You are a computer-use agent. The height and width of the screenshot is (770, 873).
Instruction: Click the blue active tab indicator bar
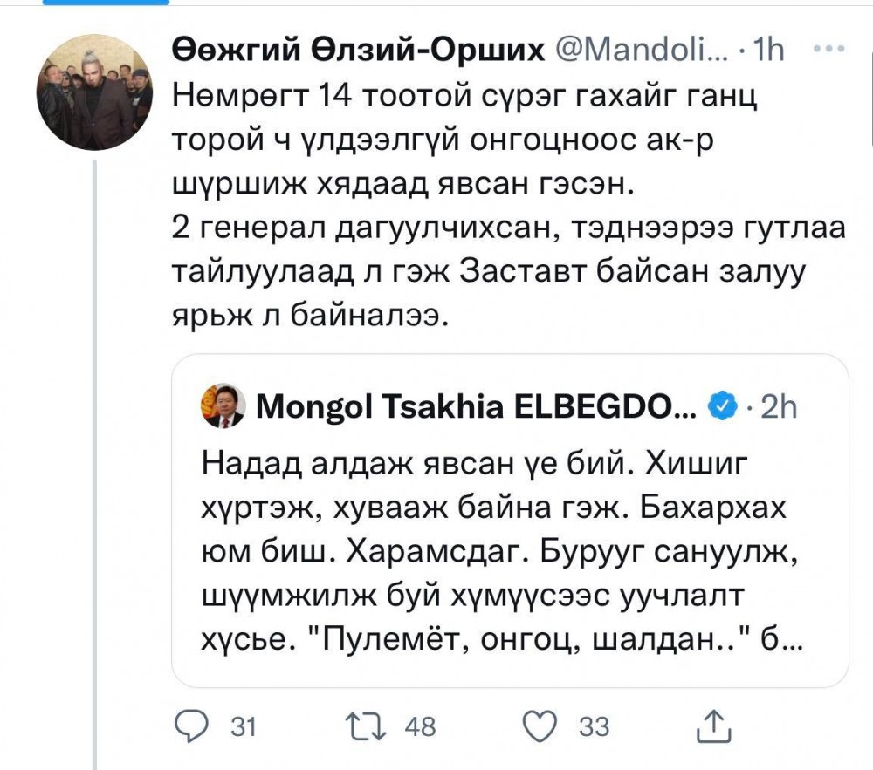(106, 3)
